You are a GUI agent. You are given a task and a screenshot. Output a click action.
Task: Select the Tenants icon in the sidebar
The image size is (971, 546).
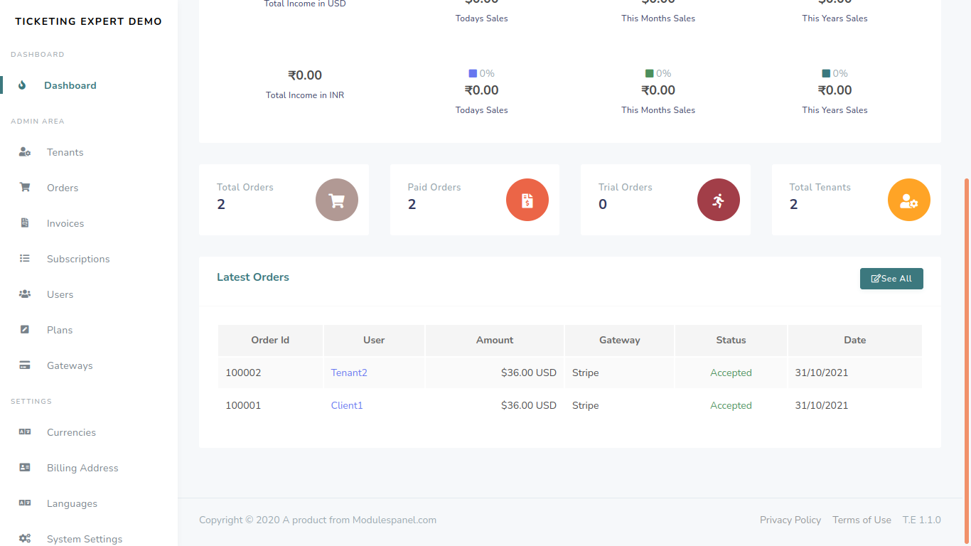[x=24, y=151]
